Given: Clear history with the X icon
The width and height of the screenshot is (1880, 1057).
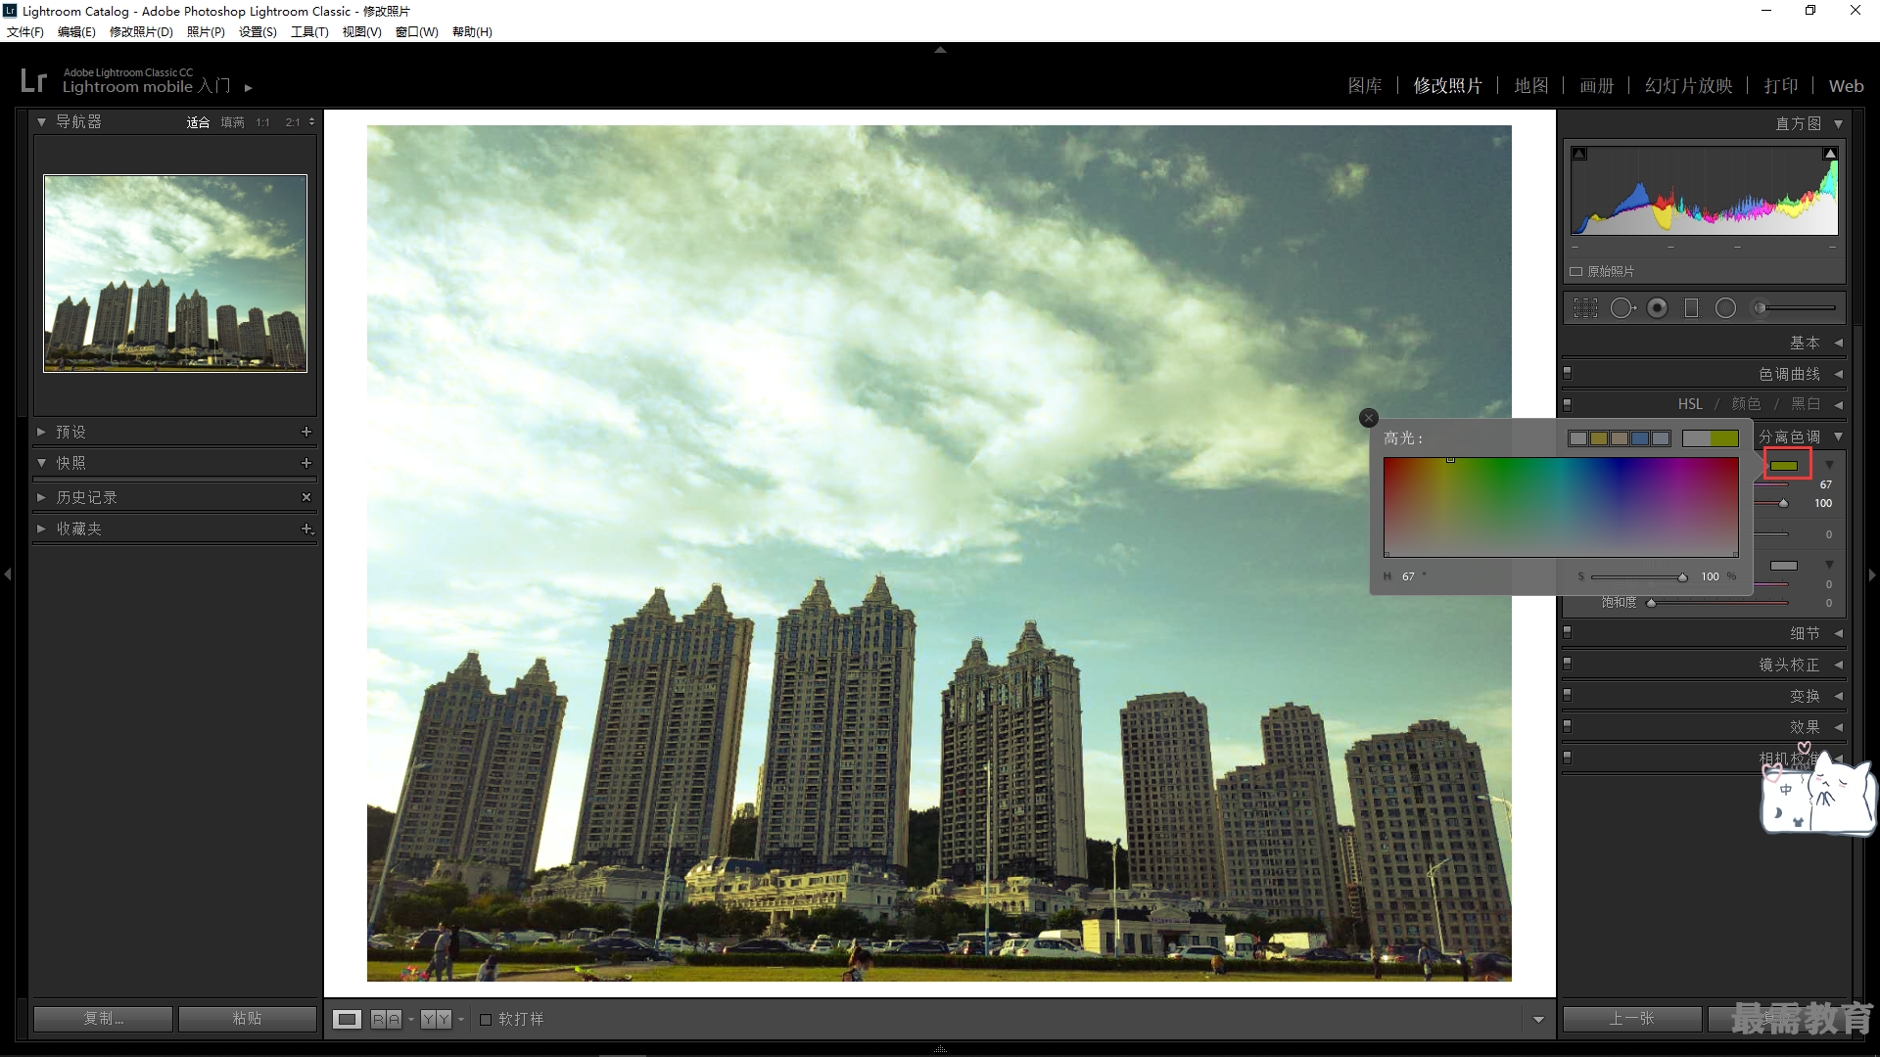Looking at the screenshot, I should click(x=306, y=497).
